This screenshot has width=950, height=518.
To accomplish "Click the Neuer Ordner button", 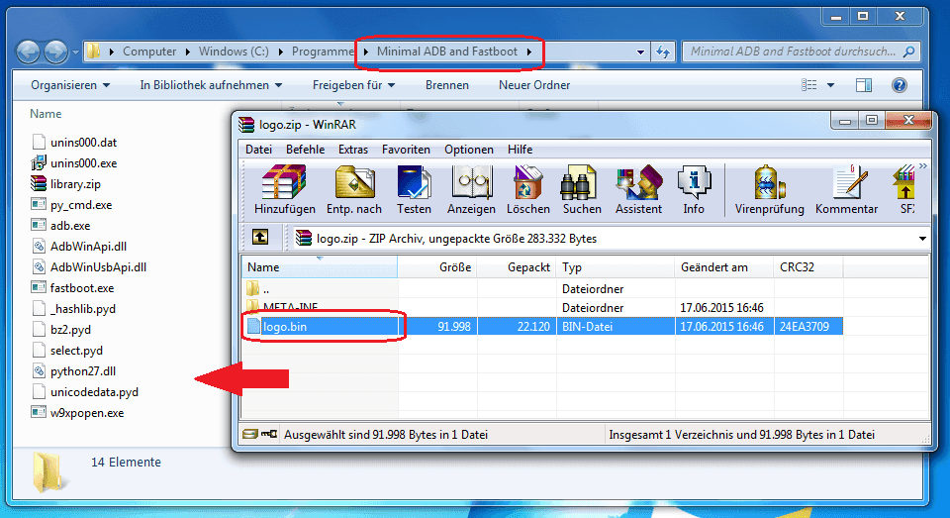I will (x=534, y=85).
